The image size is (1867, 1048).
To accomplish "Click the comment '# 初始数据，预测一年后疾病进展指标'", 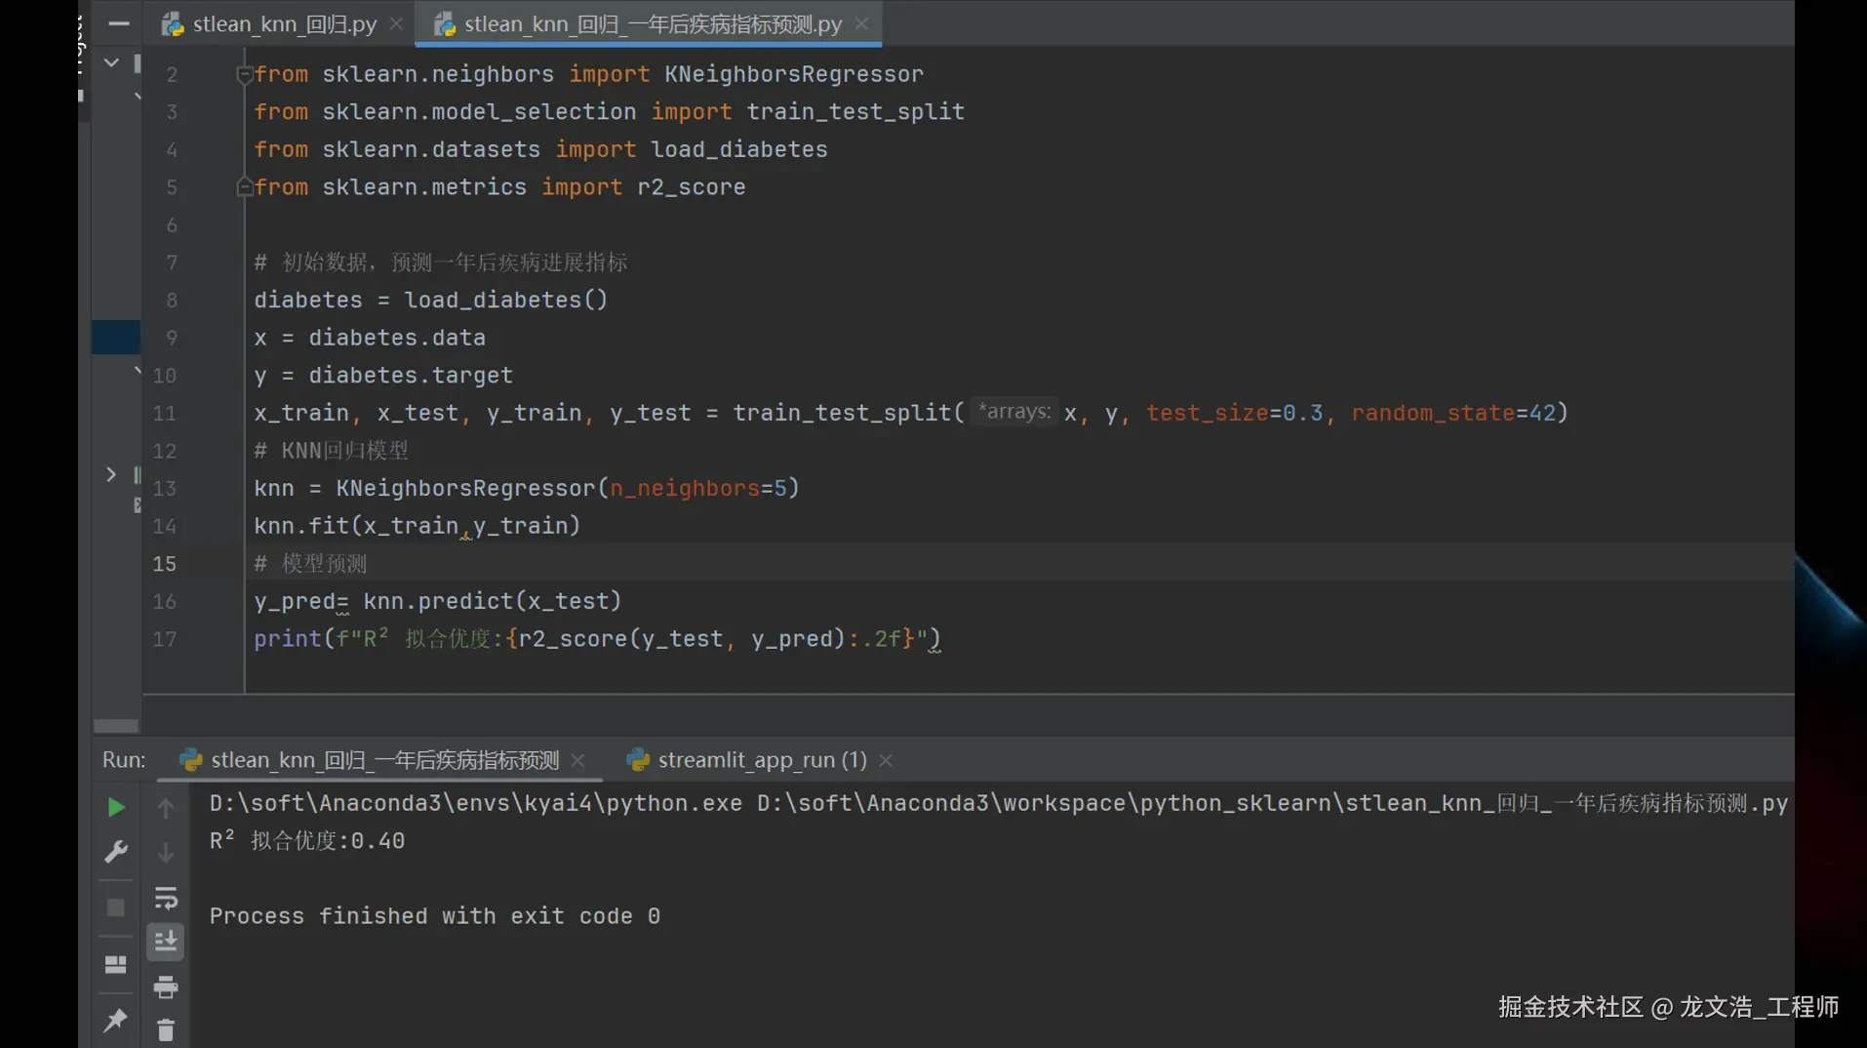I will [441, 262].
